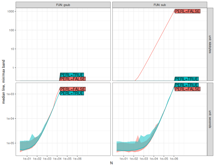
Task: Pick the PERL=FALSE label in sub seconds panel
Action: pos(187,89)
